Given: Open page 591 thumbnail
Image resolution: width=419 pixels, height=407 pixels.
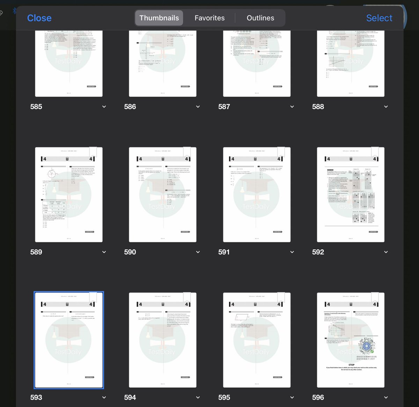Looking at the screenshot, I should (x=257, y=195).
